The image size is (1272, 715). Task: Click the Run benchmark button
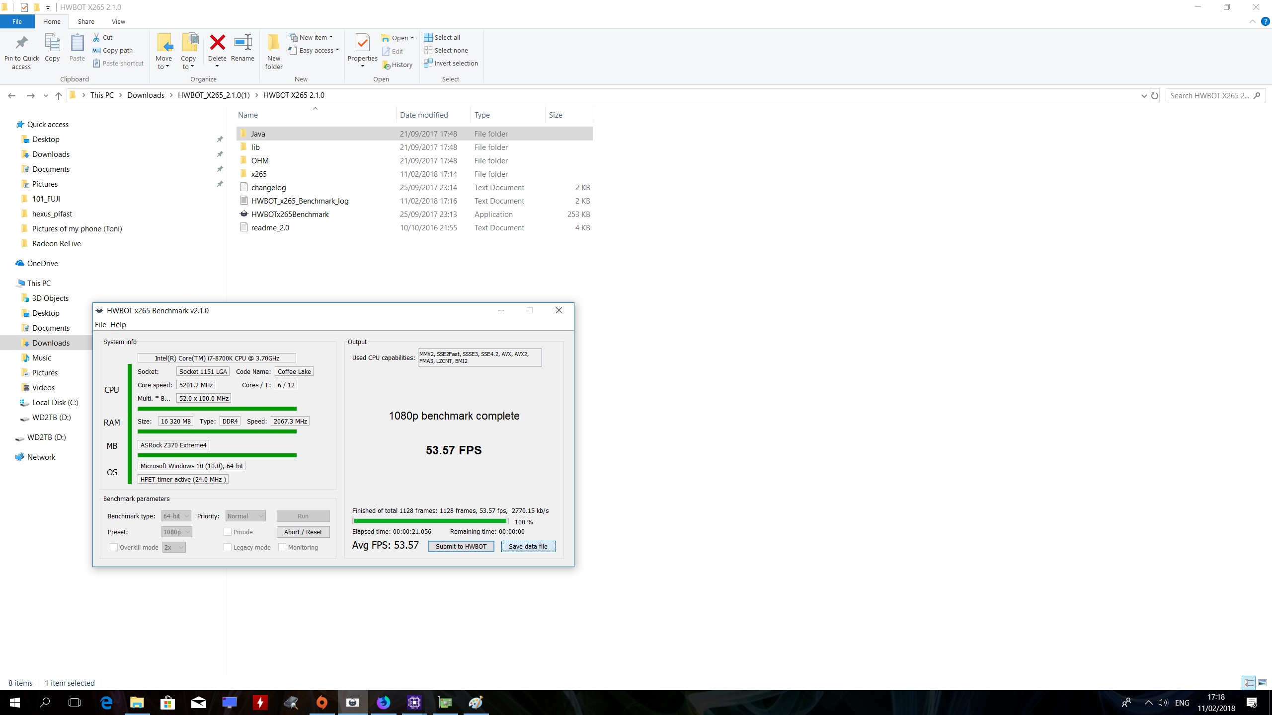(303, 516)
